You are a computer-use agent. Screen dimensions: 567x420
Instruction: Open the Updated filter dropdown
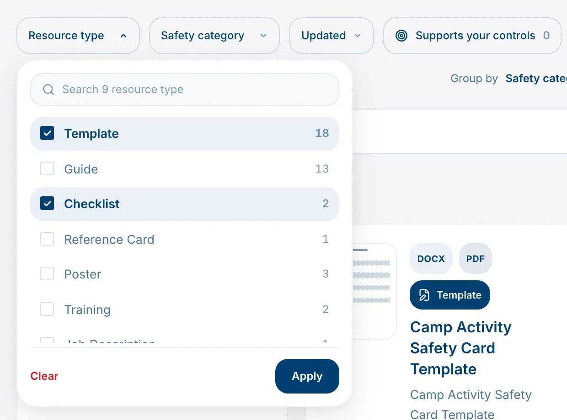point(332,36)
